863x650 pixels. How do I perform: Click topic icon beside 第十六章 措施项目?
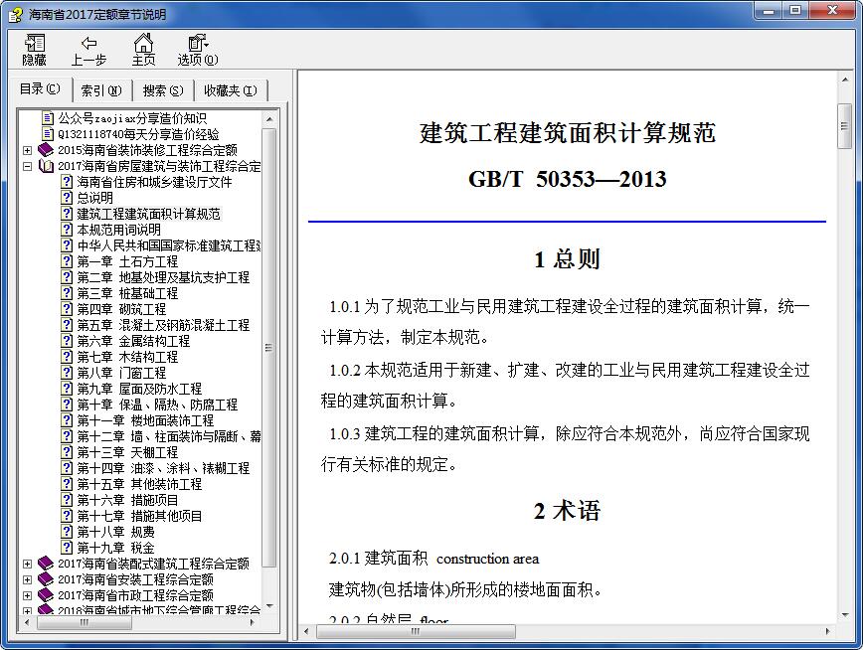(x=67, y=500)
